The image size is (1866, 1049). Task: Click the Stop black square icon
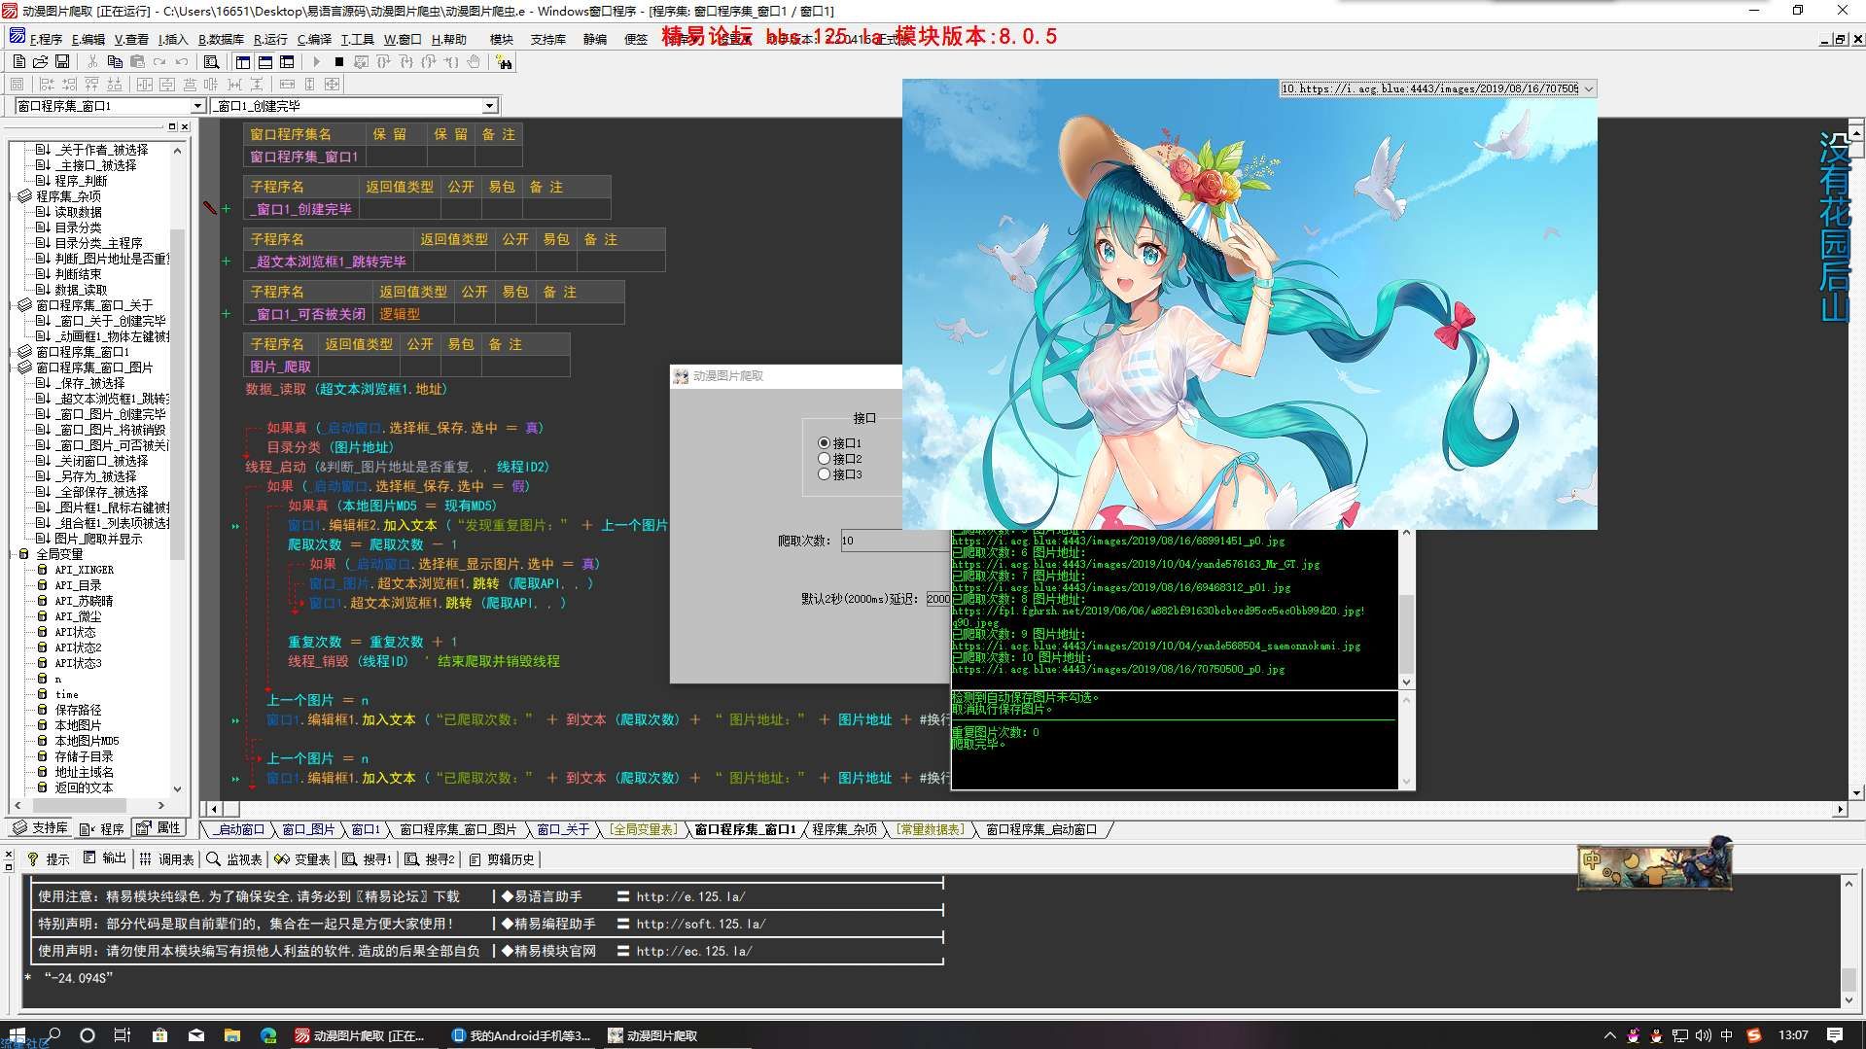(338, 61)
